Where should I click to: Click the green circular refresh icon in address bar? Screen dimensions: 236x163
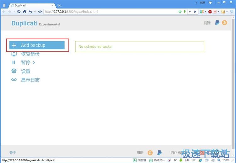[x=180, y=12]
